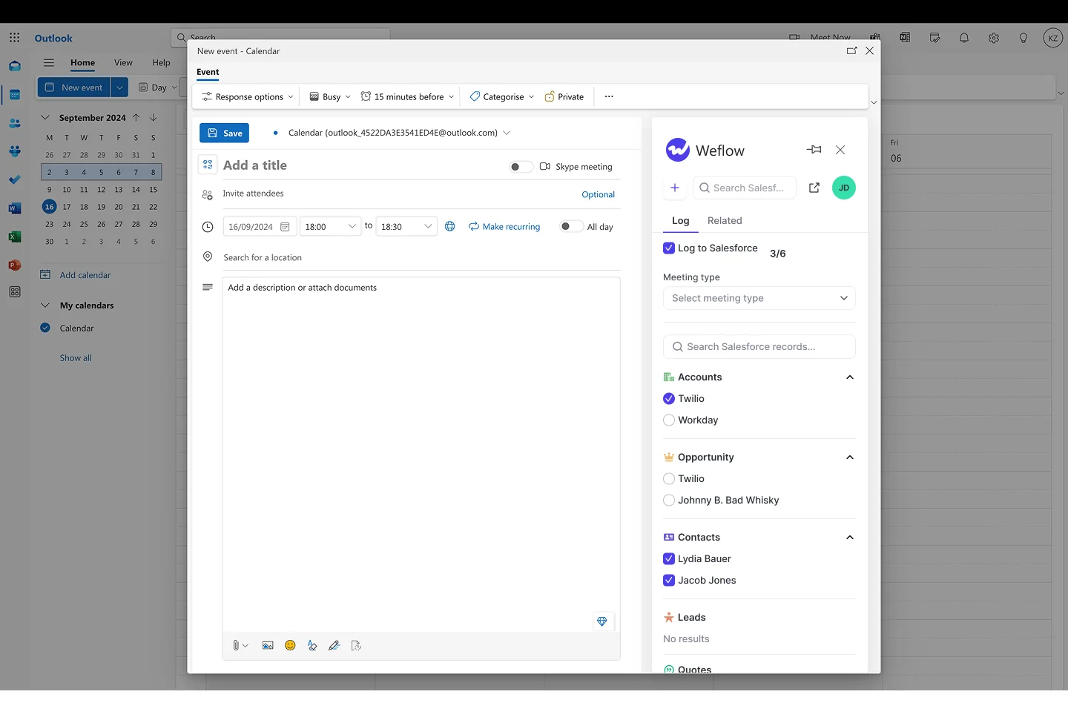
Task: Switch to the Weflow Related tab
Action: (x=725, y=221)
